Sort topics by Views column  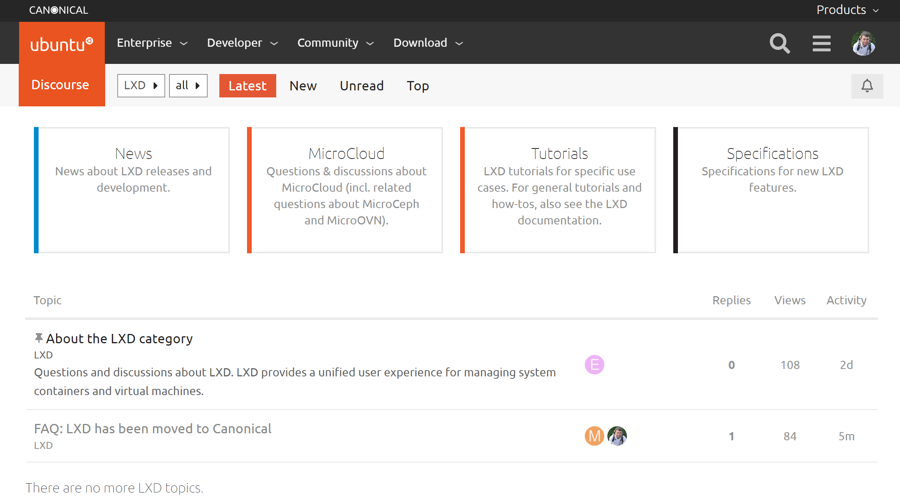point(790,300)
